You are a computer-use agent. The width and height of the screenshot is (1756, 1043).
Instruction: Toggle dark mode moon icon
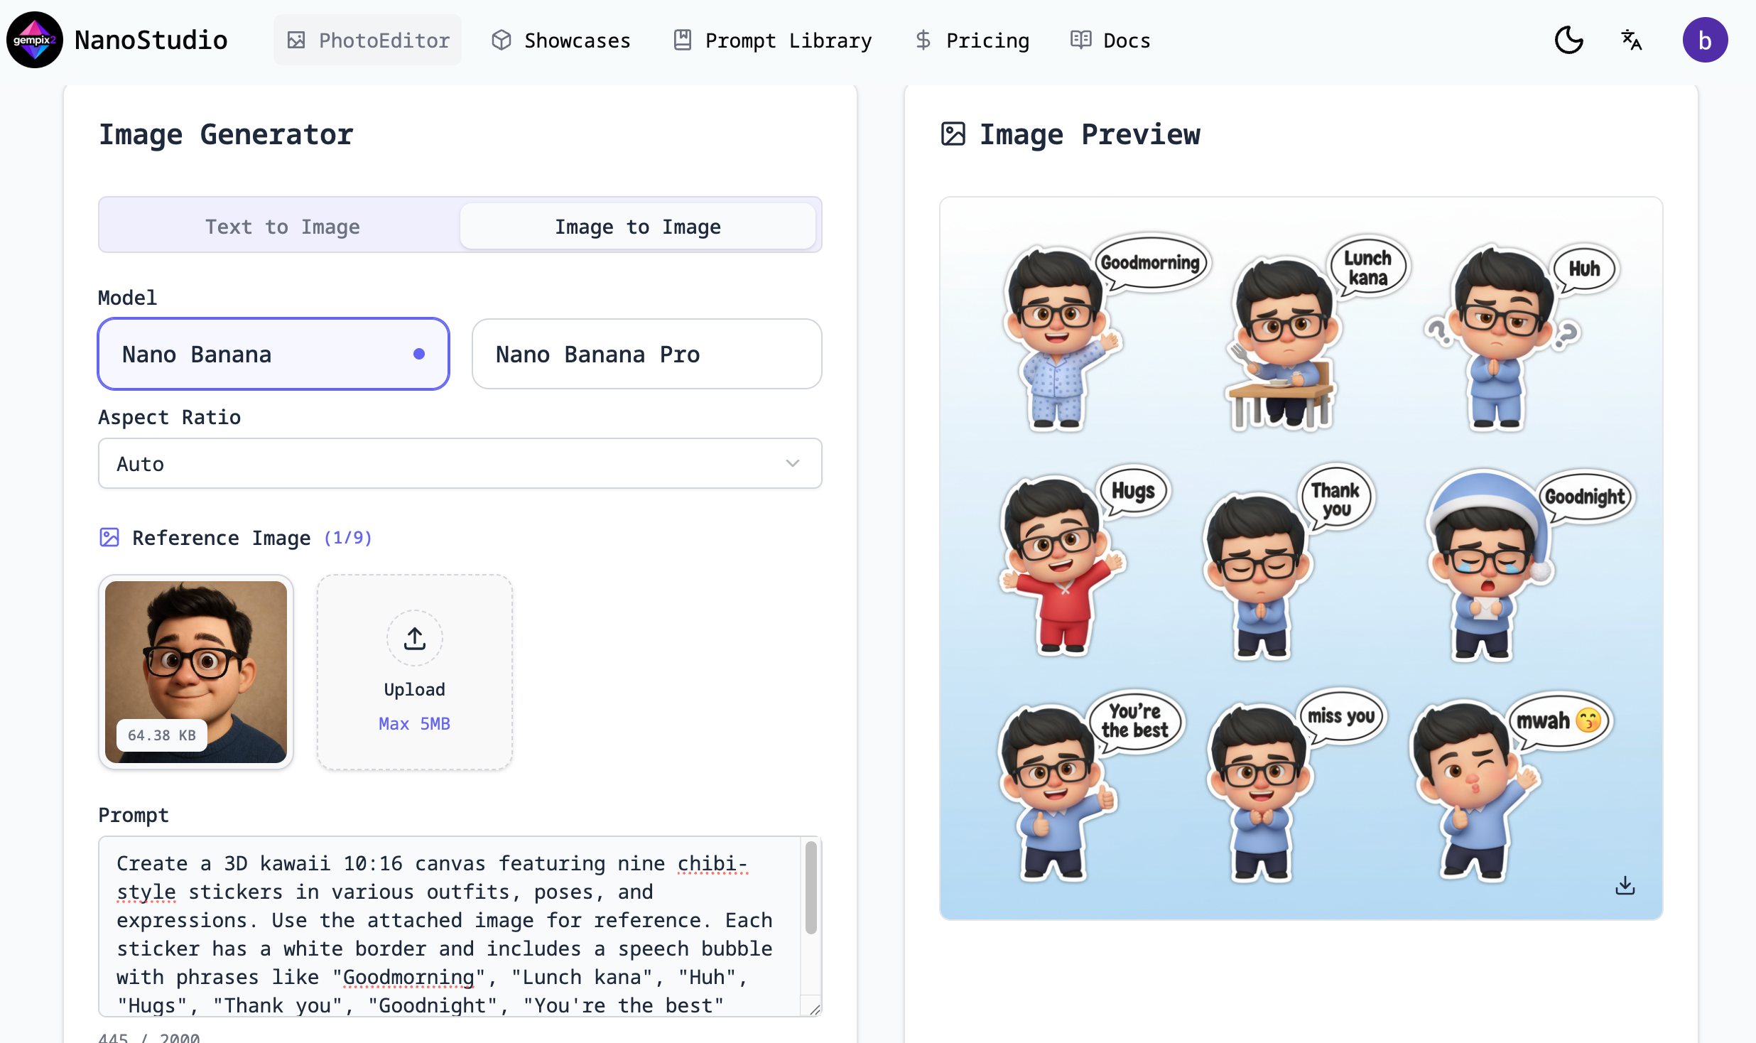tap(1568, 40)
